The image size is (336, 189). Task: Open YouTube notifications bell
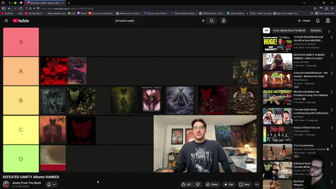[318, 21]
